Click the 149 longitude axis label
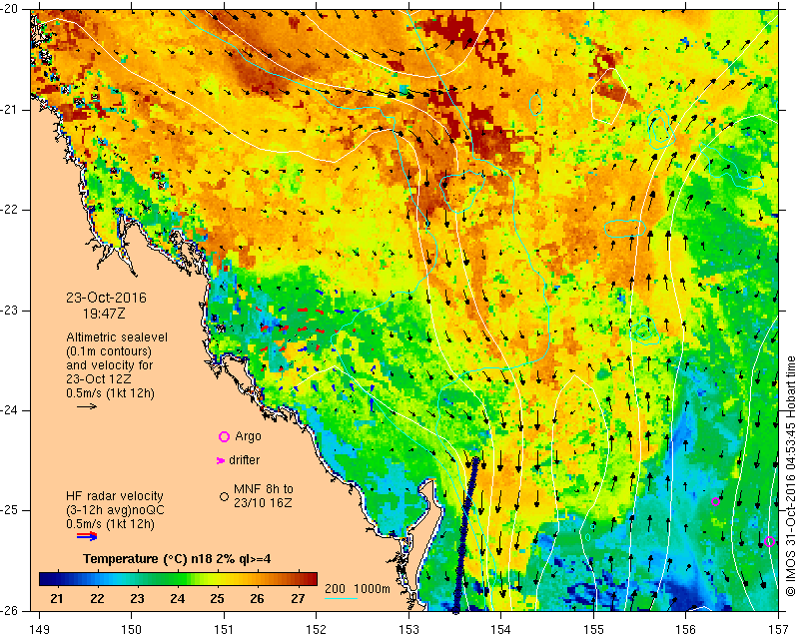 pyautogui.click(x=39, y=630)
